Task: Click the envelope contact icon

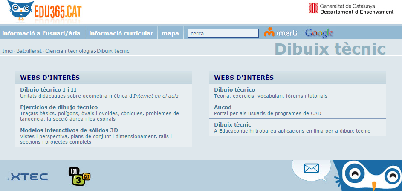Action: pos(311,168)
